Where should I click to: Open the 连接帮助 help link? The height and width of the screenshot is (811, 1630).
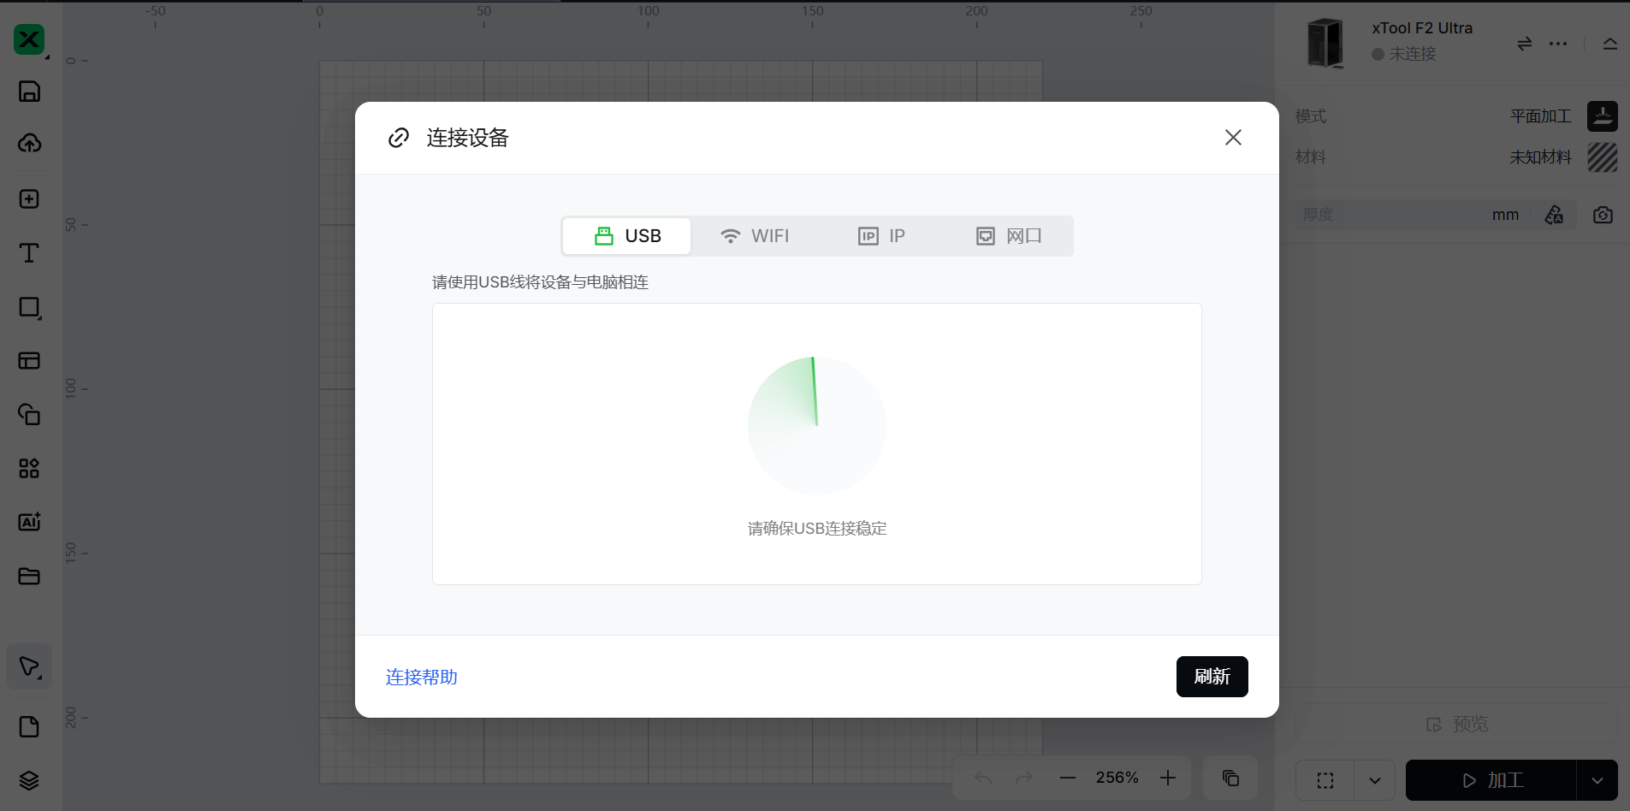click(x=421, y=678)
